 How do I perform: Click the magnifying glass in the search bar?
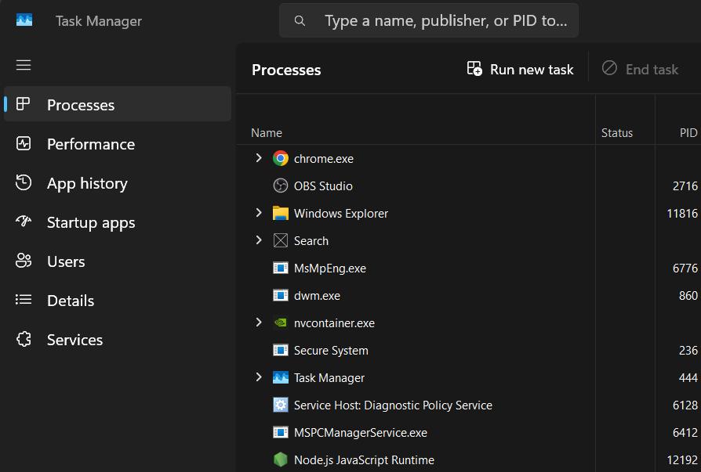pos(300,20)
